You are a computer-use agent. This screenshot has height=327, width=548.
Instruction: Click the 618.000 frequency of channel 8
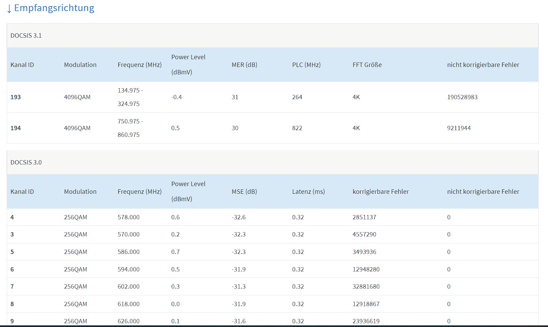tap(128, 304)
